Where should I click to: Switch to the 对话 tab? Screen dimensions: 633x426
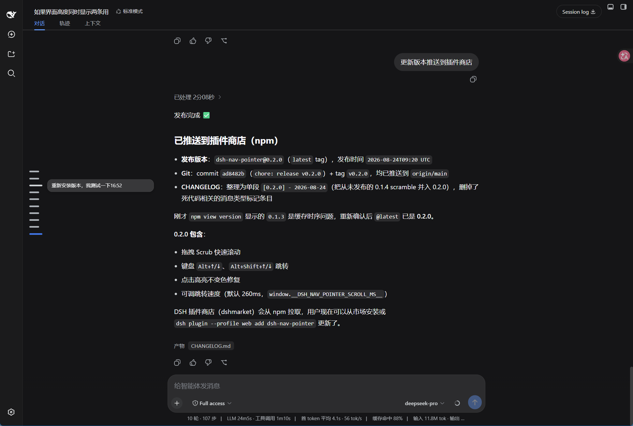coord(39,23)
